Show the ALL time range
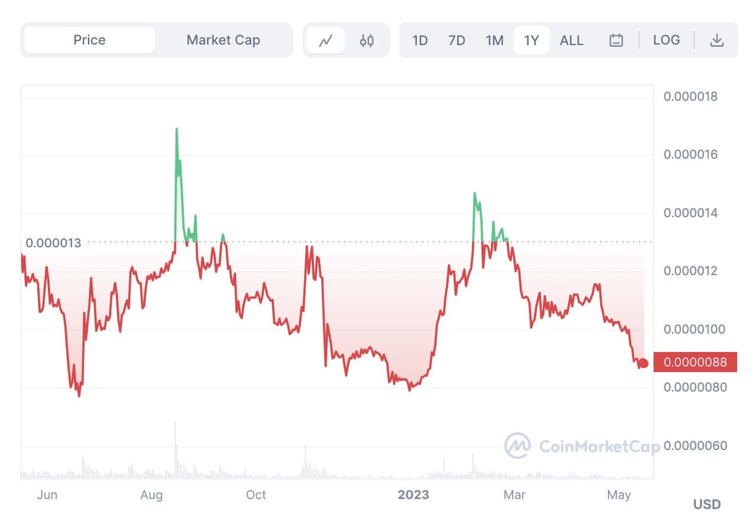 (x=571, y=40)
